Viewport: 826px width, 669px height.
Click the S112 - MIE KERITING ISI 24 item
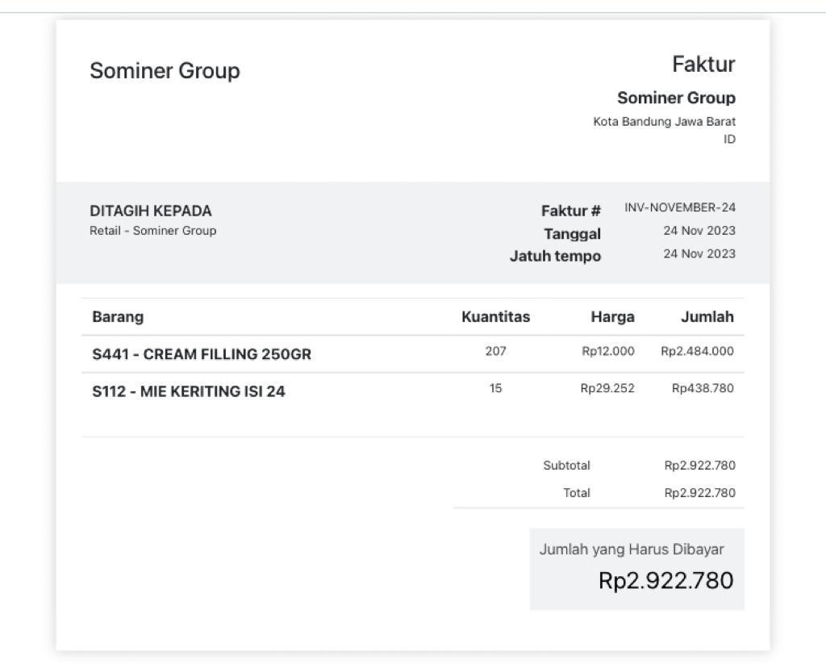click(x=189, y=391)
